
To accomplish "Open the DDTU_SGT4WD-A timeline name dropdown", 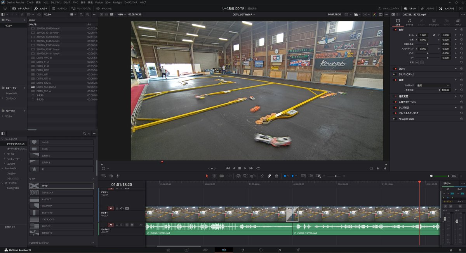I will click(244, 14).
